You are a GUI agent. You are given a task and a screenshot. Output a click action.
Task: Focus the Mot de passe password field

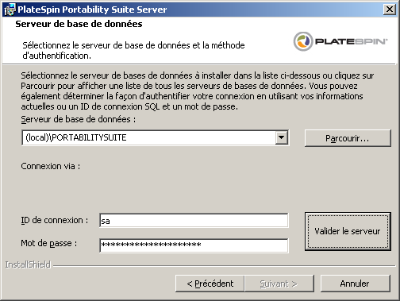[194, 245]
